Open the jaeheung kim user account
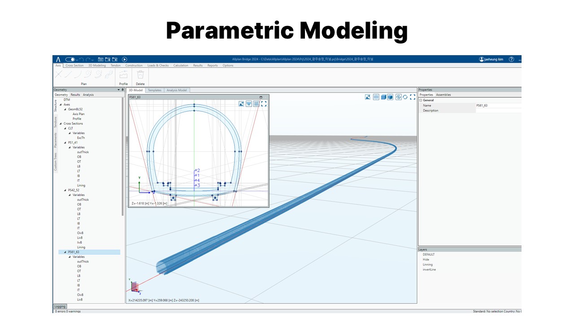This screenshot has width=574, height=323. 491,59
